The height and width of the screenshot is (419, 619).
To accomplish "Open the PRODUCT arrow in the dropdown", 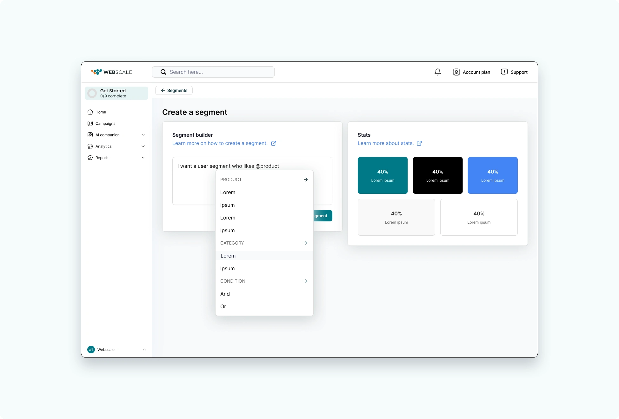I will 306,180.
